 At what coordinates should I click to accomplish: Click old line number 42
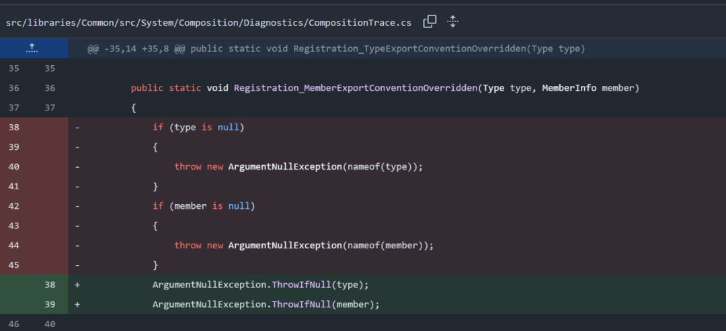point(14,205)
